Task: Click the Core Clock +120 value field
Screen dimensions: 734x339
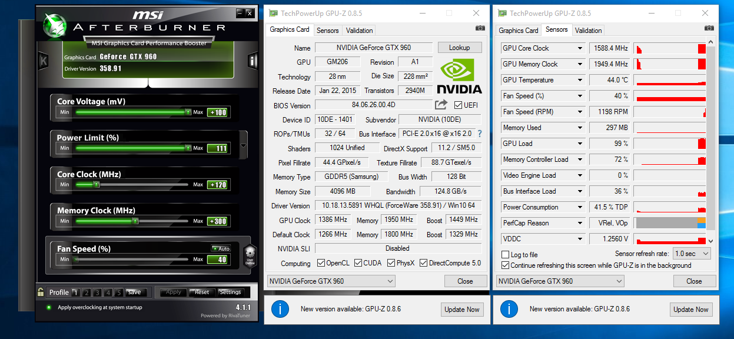Action: click(217, 184)
